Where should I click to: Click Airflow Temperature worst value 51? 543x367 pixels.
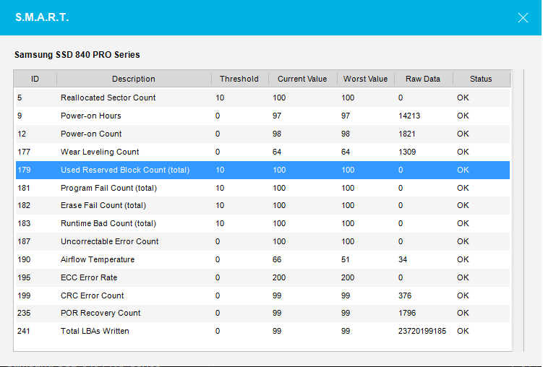coord(346,259)
